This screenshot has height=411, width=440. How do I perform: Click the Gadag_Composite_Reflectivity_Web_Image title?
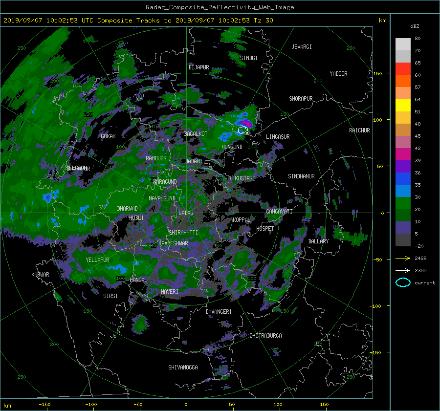(x=220, y=7)
